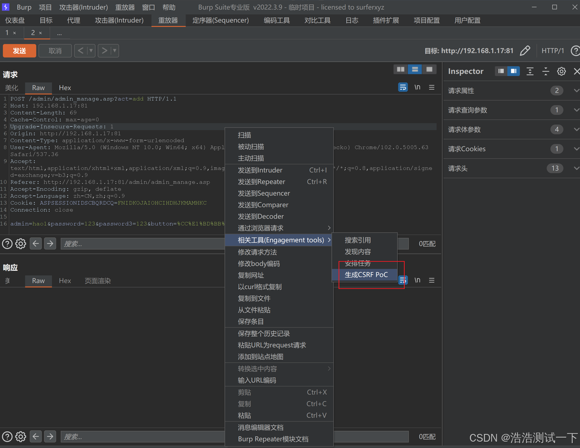Open back history dropdown arrow

[91, 51]
